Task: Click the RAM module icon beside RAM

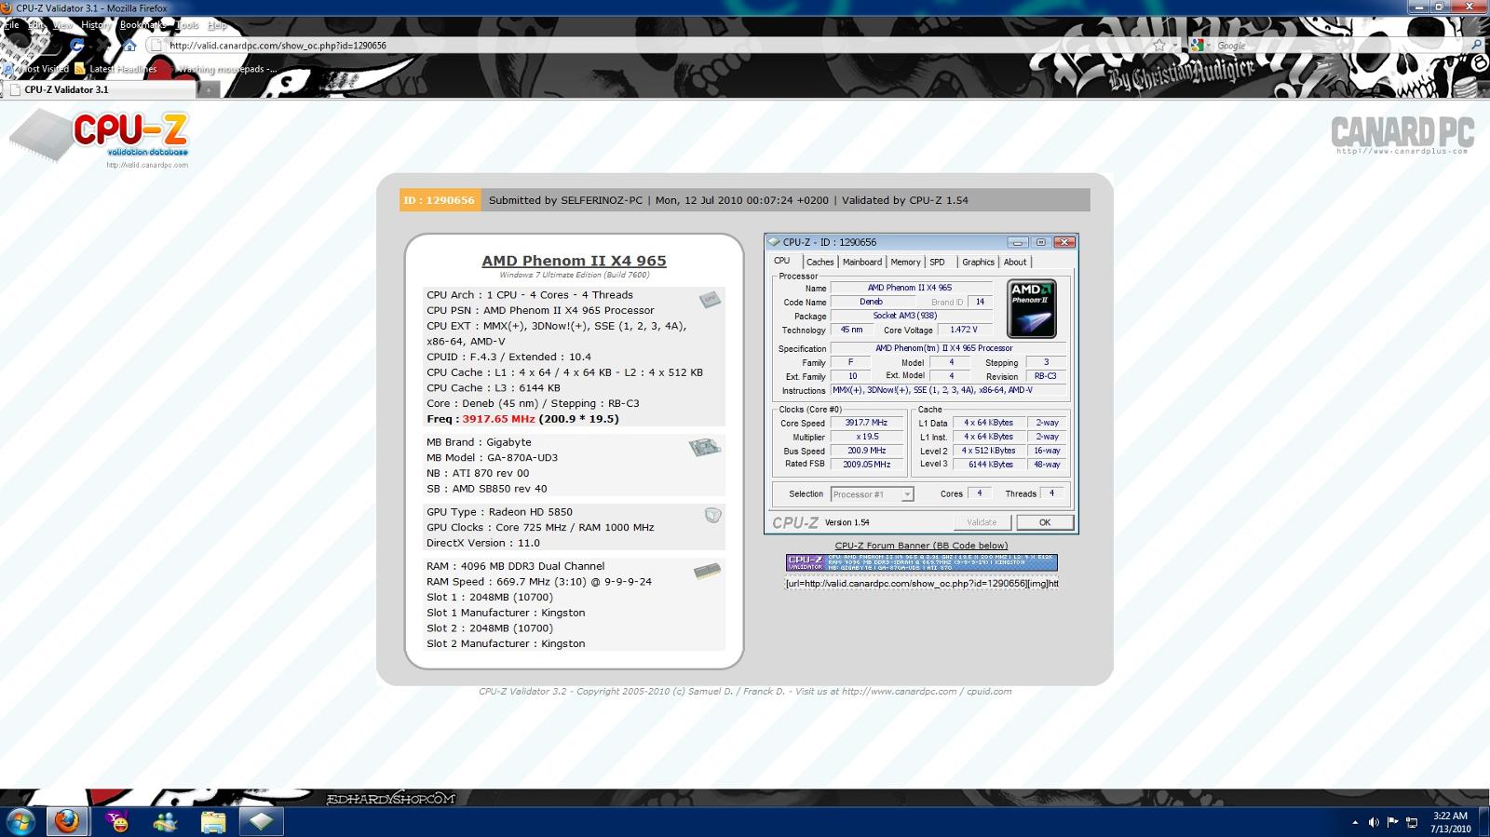Action: (x=708, y=571)
